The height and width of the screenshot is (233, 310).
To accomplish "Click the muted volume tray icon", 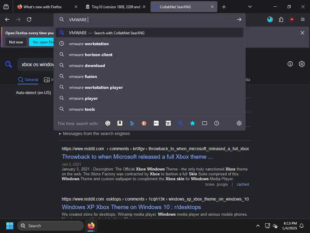I will pos(275,226).
